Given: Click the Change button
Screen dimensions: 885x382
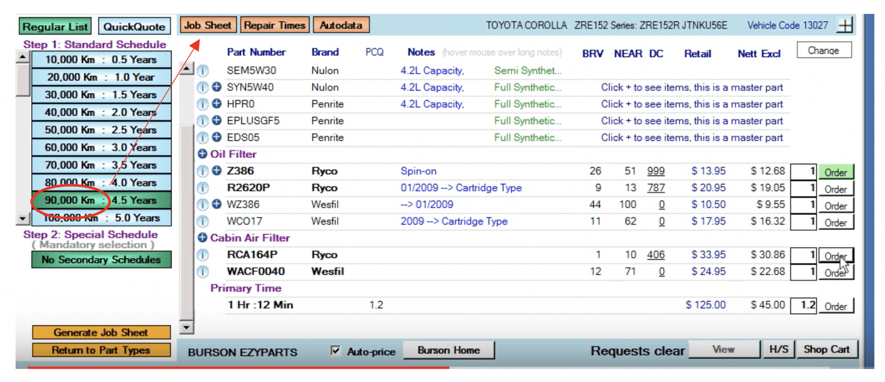Looking at the screenshot, I should [x=824, y=50].
